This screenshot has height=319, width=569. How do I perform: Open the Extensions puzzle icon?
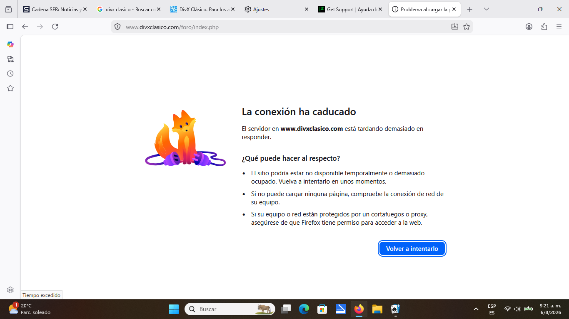544,27
